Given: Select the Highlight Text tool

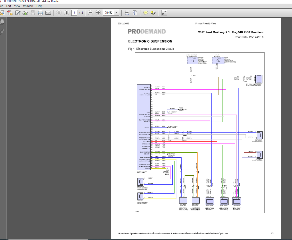Looking at the screenshot, I should 153,13.
